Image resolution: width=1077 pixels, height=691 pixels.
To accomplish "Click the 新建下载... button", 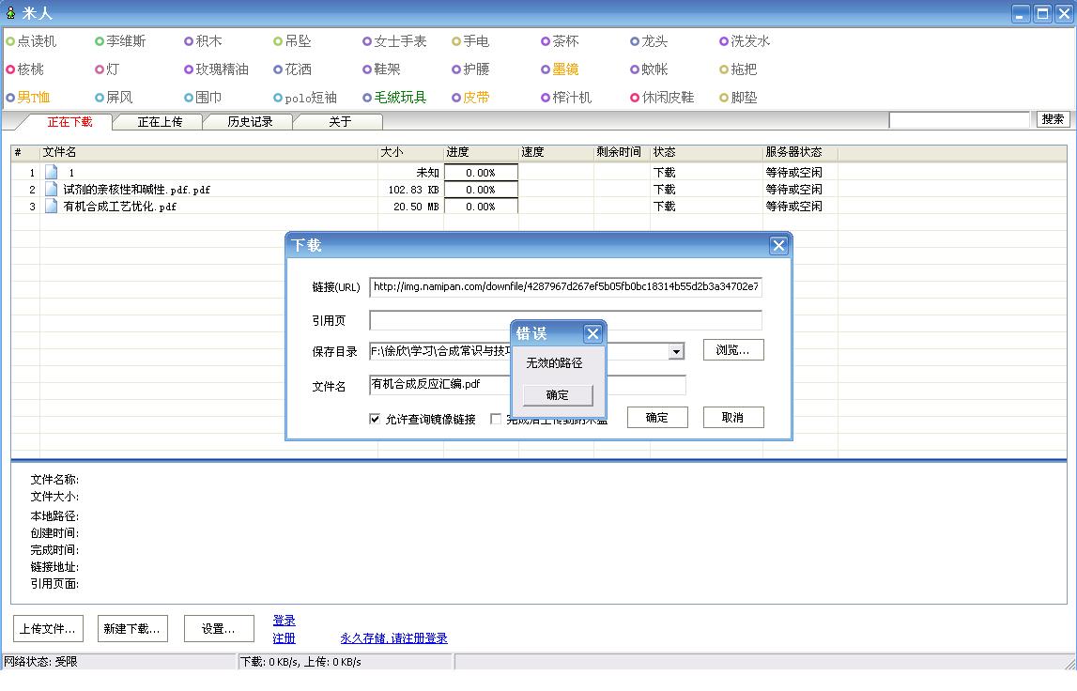I will (x=132, y=628).
